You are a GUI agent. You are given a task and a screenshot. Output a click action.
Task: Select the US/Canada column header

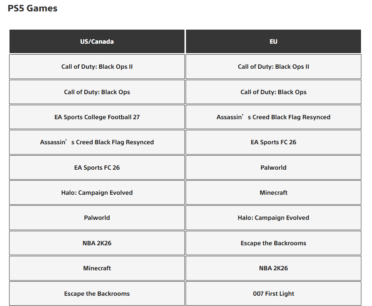97,41
